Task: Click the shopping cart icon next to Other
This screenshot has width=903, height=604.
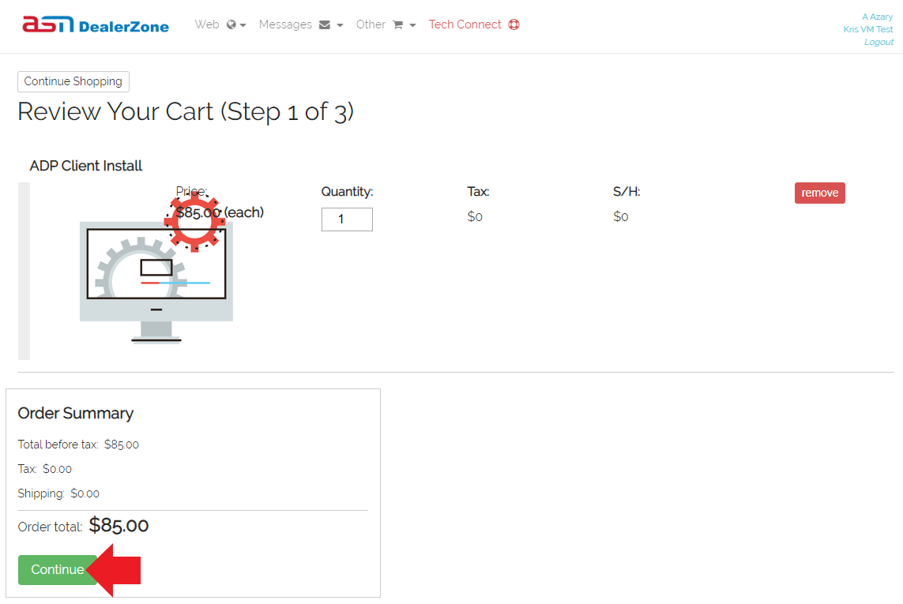Action: click(398, 24)
